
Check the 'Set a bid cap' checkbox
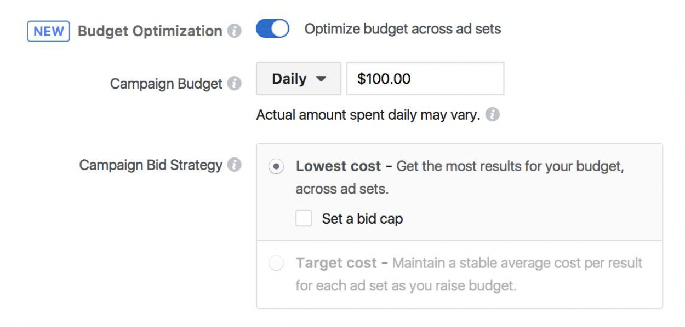[x=304, y=219]
